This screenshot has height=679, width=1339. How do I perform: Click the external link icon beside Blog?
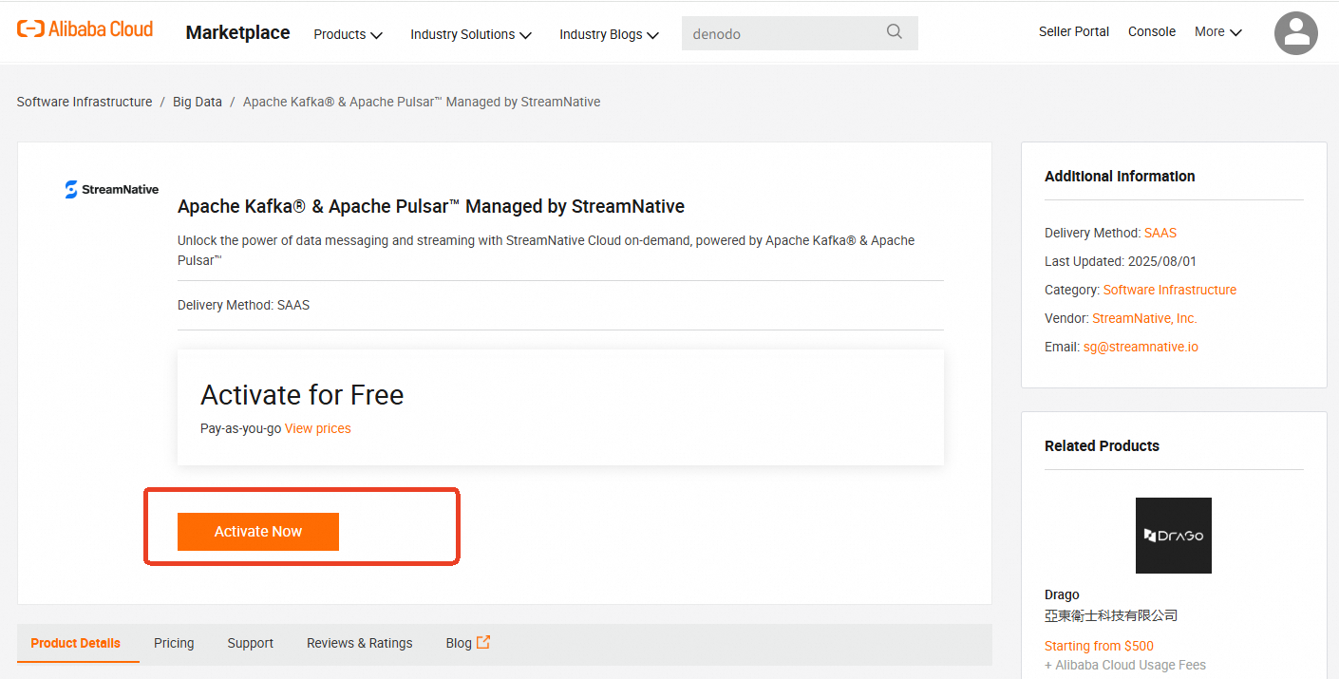pyautogui.click(x=483, y=642)
